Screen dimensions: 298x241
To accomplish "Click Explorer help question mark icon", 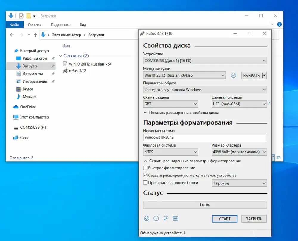I will point(280,24).
